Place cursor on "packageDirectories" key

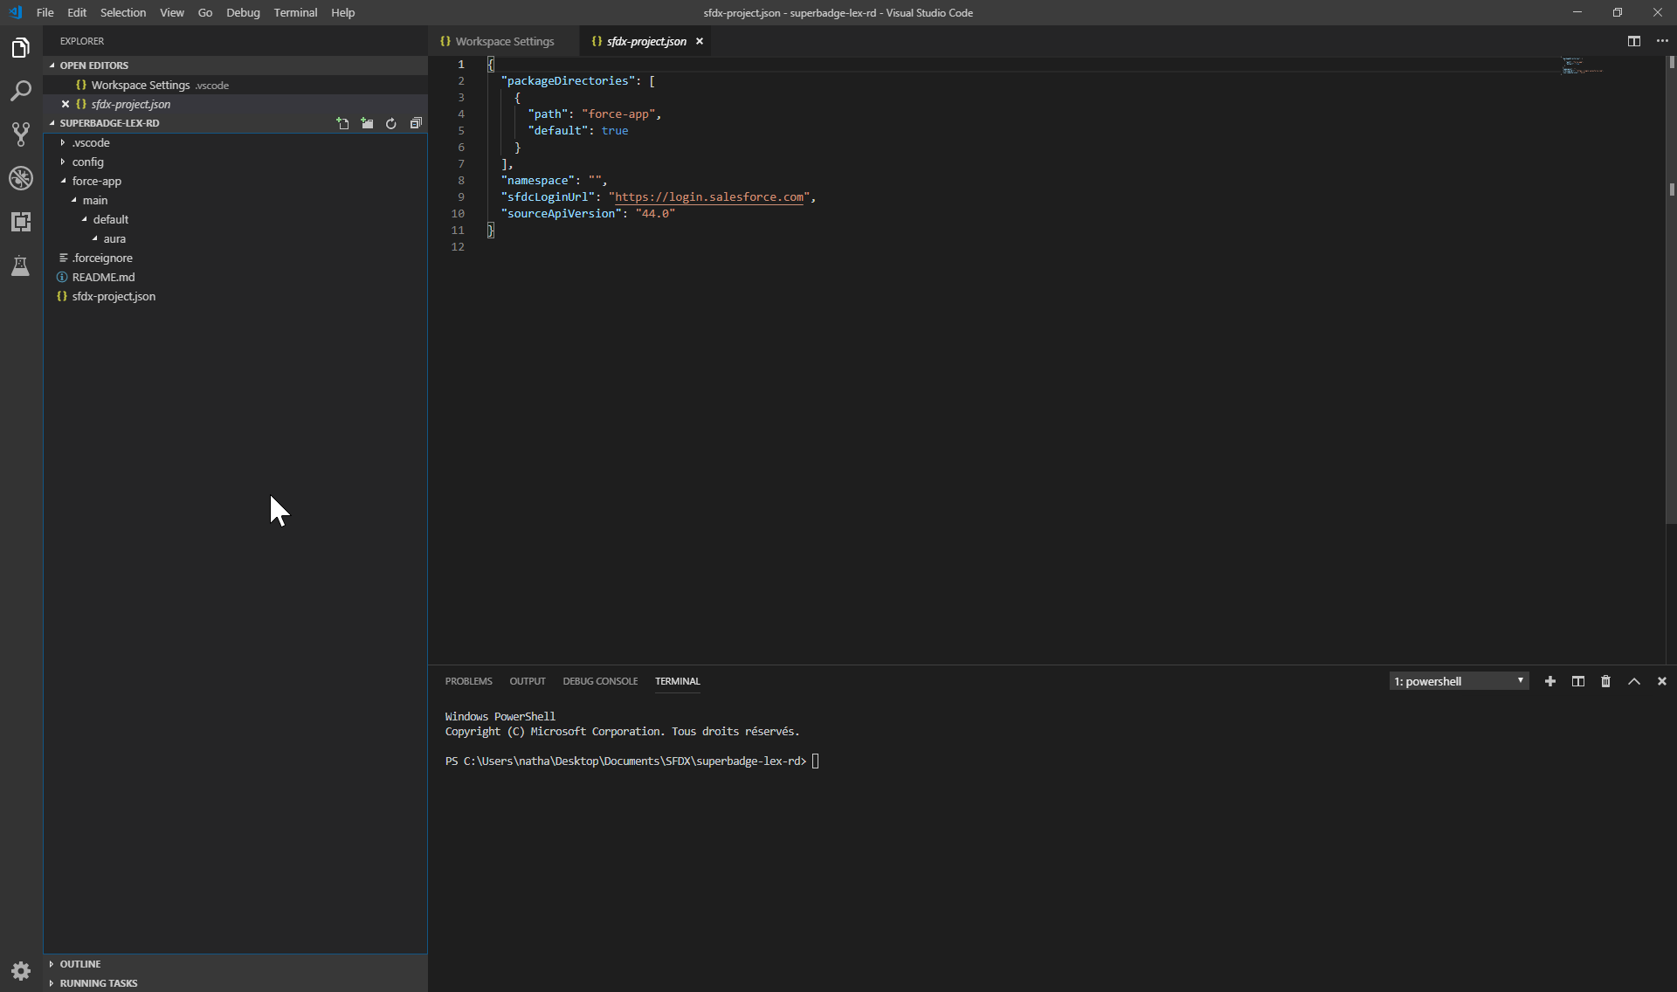pyautogui.click(x=568, y=81)
